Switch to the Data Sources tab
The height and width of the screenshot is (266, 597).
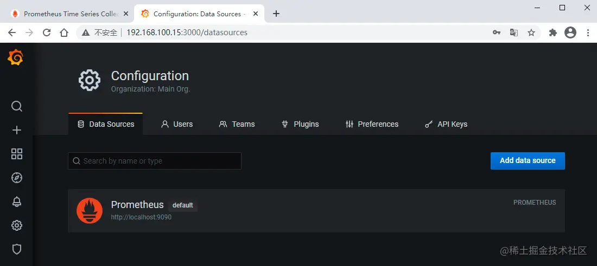pos(105,124)
